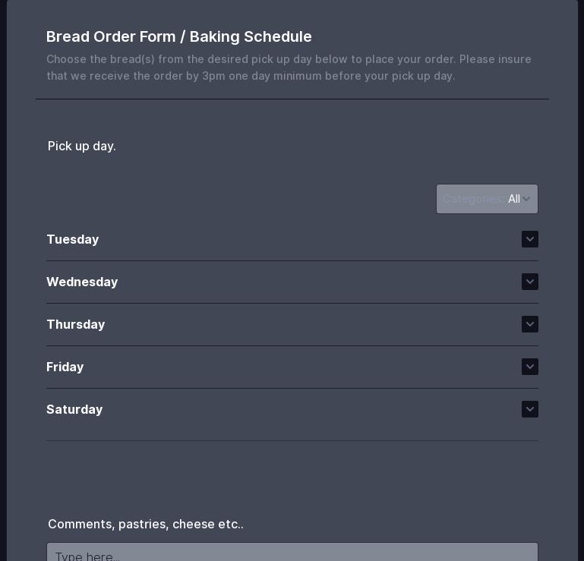Click the 'Categories:' text in the filter
Viewport: 584px width, 561px height.
472,199
